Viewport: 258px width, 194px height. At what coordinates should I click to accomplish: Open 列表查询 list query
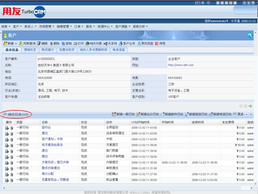[27, 44]
